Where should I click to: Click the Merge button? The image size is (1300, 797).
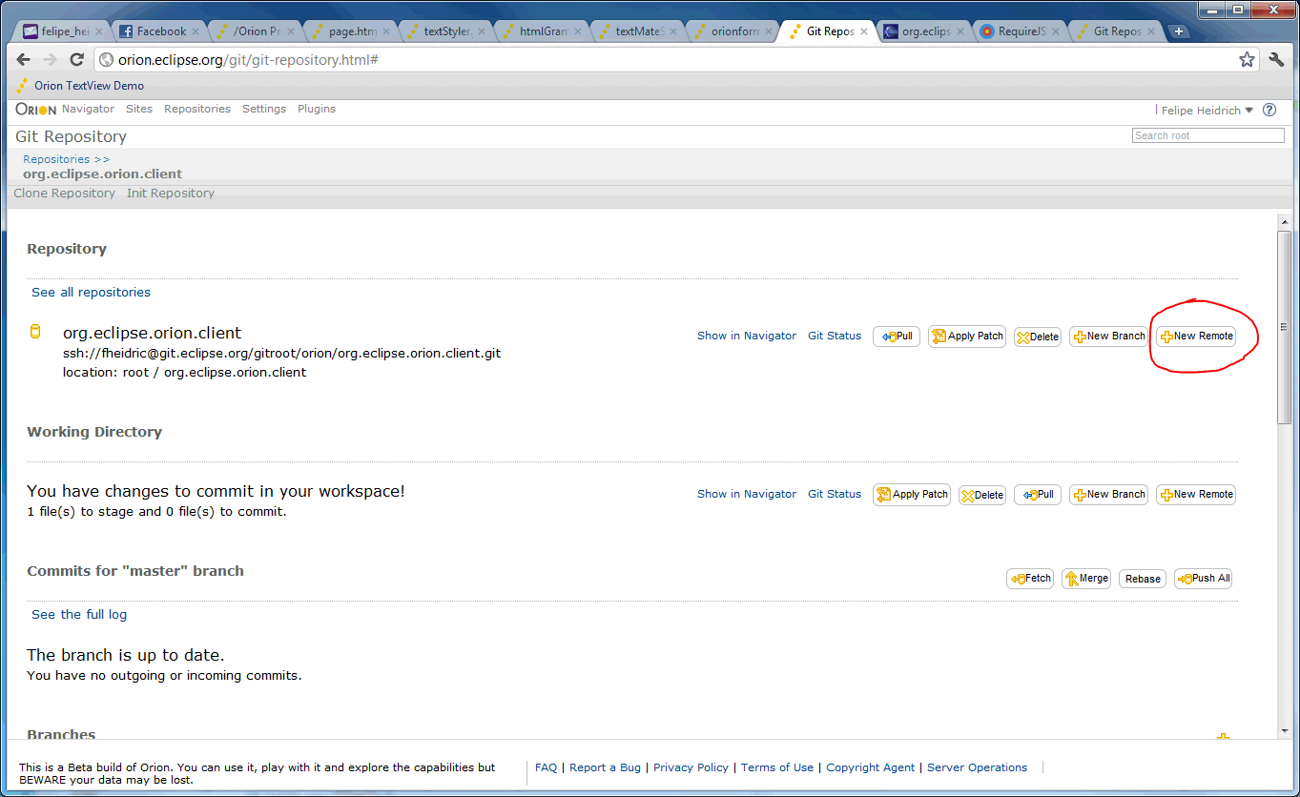click(1086, 579)
